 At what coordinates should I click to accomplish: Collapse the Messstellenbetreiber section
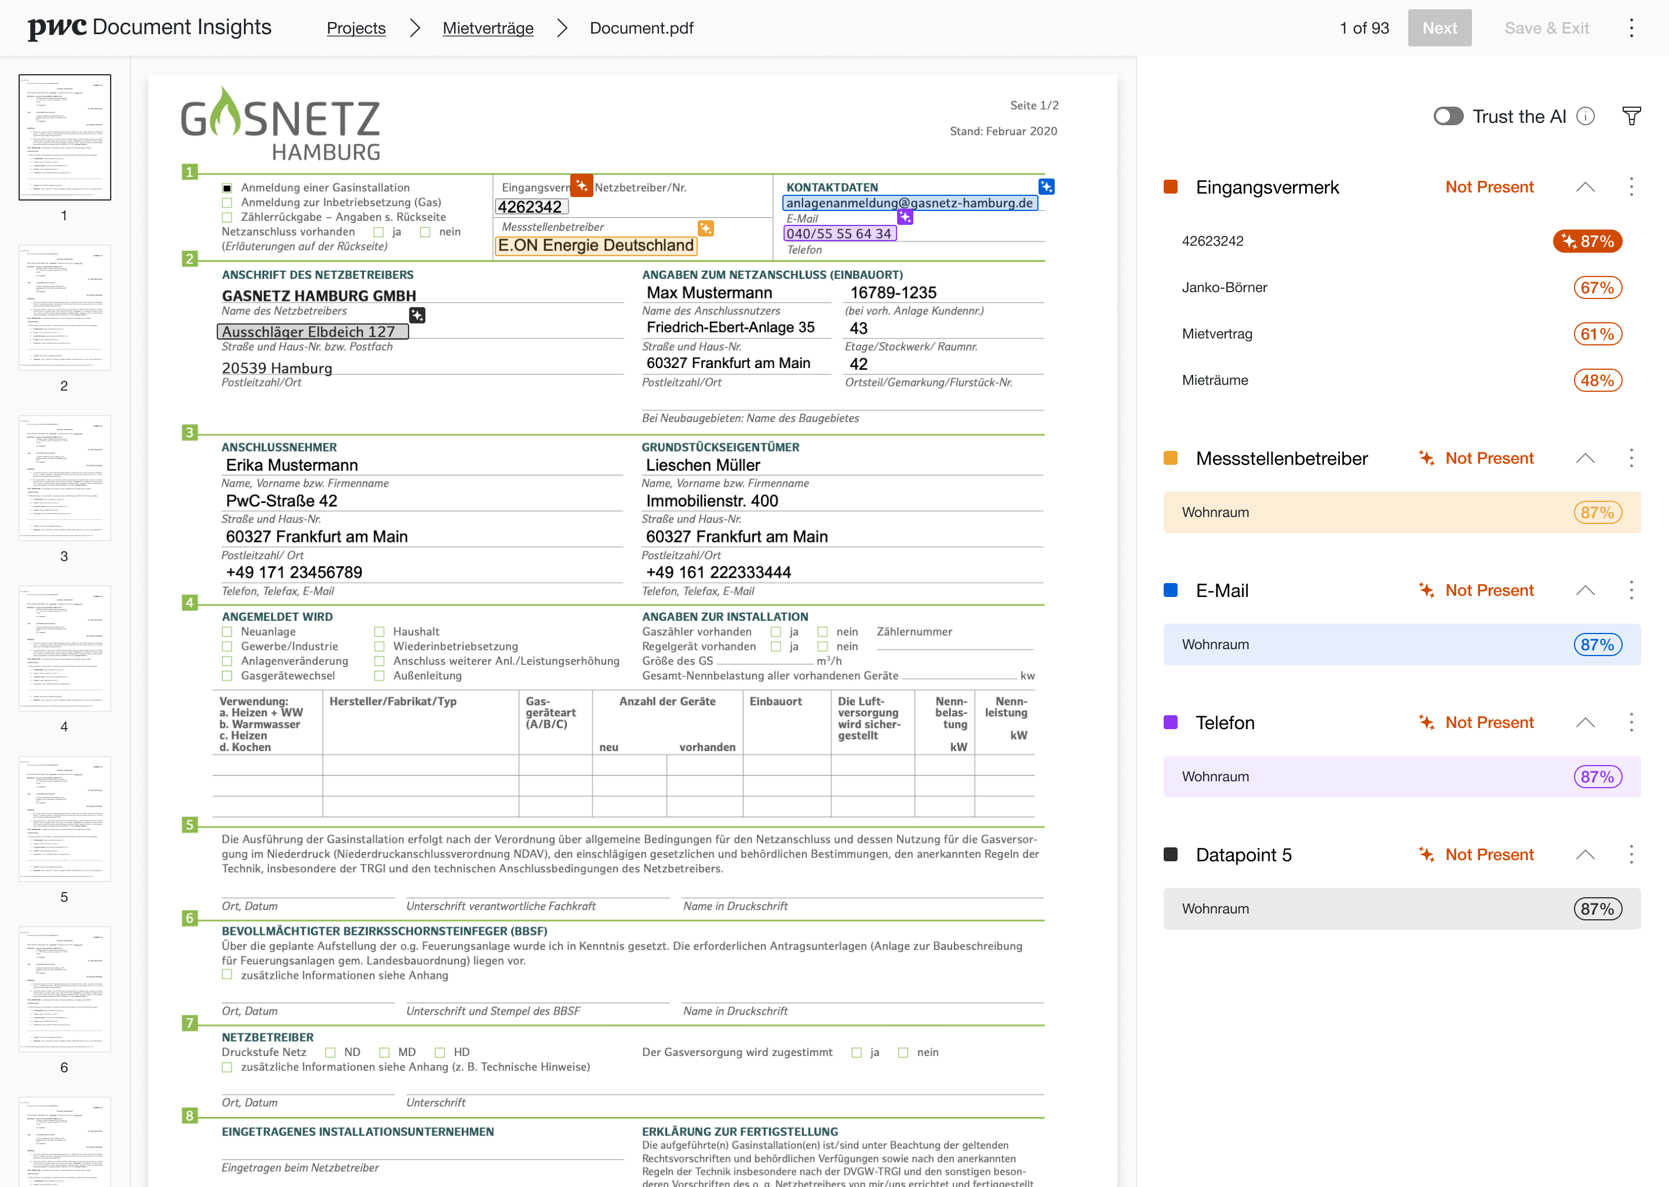pyautogui.click(x=1585, y=458)
